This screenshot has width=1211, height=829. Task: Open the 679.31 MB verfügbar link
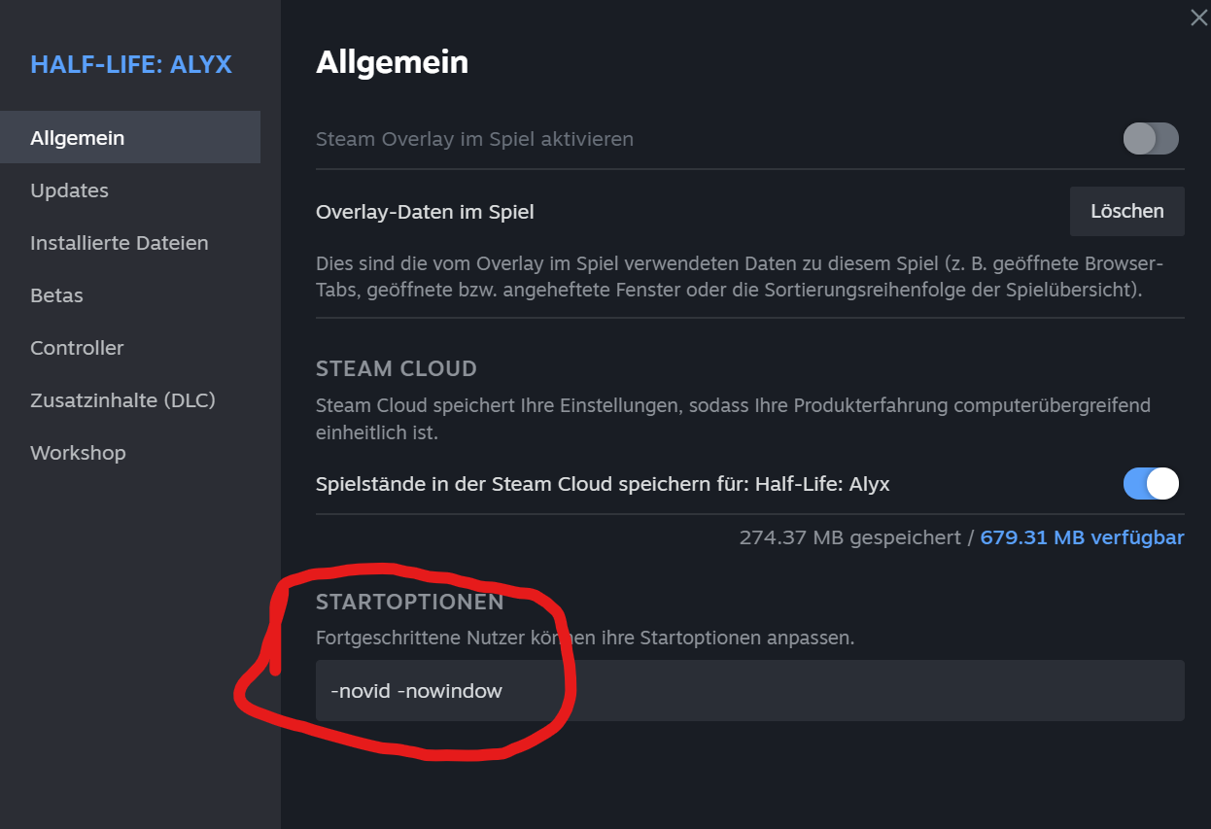[1082, 537]
